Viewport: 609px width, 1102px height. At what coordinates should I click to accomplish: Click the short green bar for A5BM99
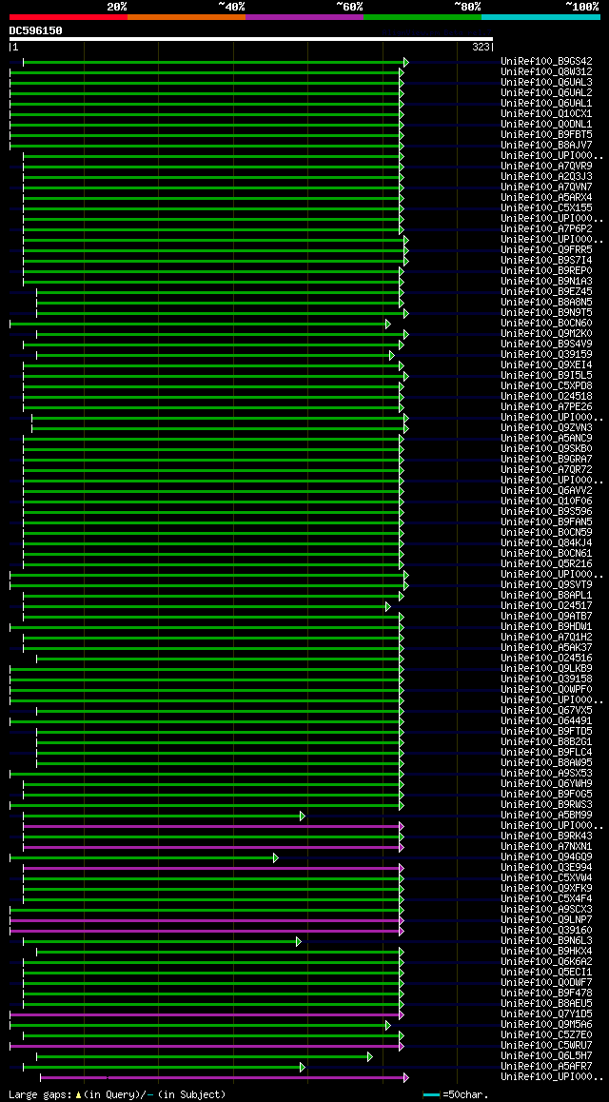coord(164,816)
